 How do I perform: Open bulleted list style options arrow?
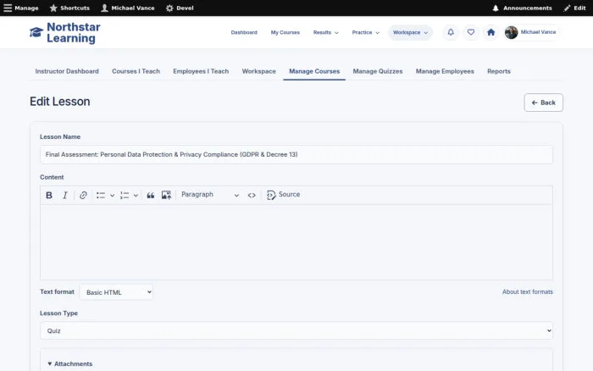click(x=113, y=195)
